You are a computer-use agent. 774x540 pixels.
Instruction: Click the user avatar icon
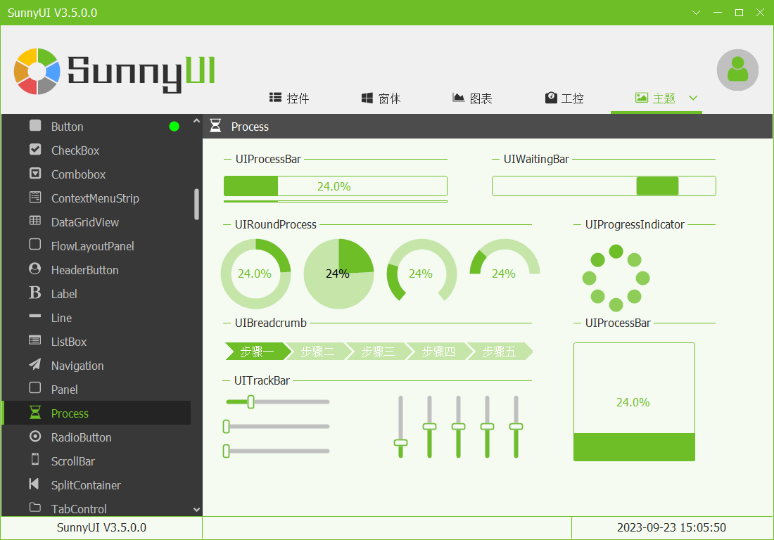coord(737,70)
